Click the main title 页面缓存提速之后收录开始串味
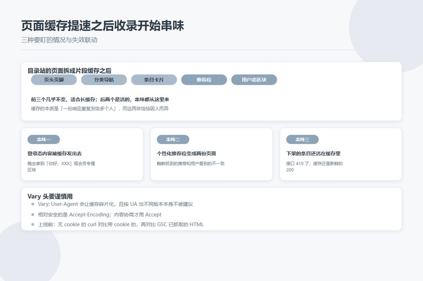Image resolution: width=423 pixels, height=281 pixels. point(102,26)
